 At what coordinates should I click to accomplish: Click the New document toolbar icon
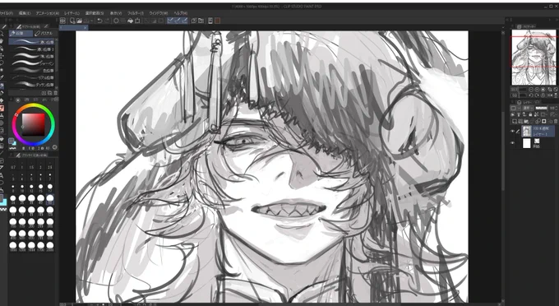[72, 21]
